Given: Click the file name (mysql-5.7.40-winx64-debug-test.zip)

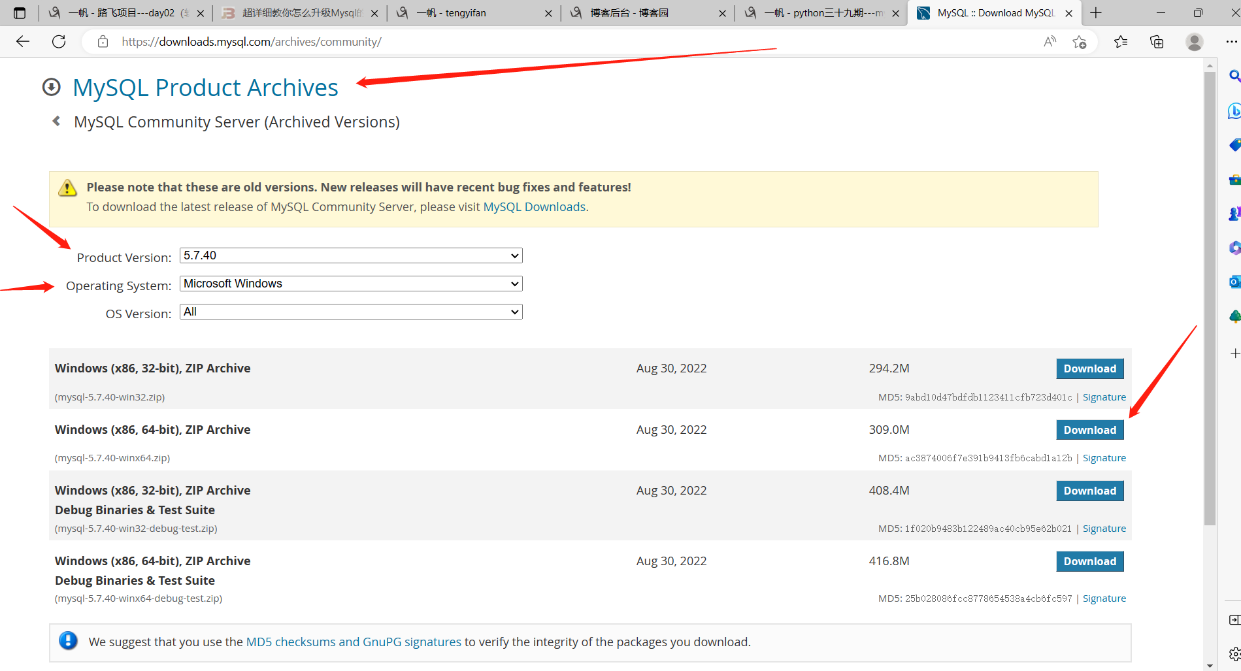Looking at the screenshot, I should 139,598.
